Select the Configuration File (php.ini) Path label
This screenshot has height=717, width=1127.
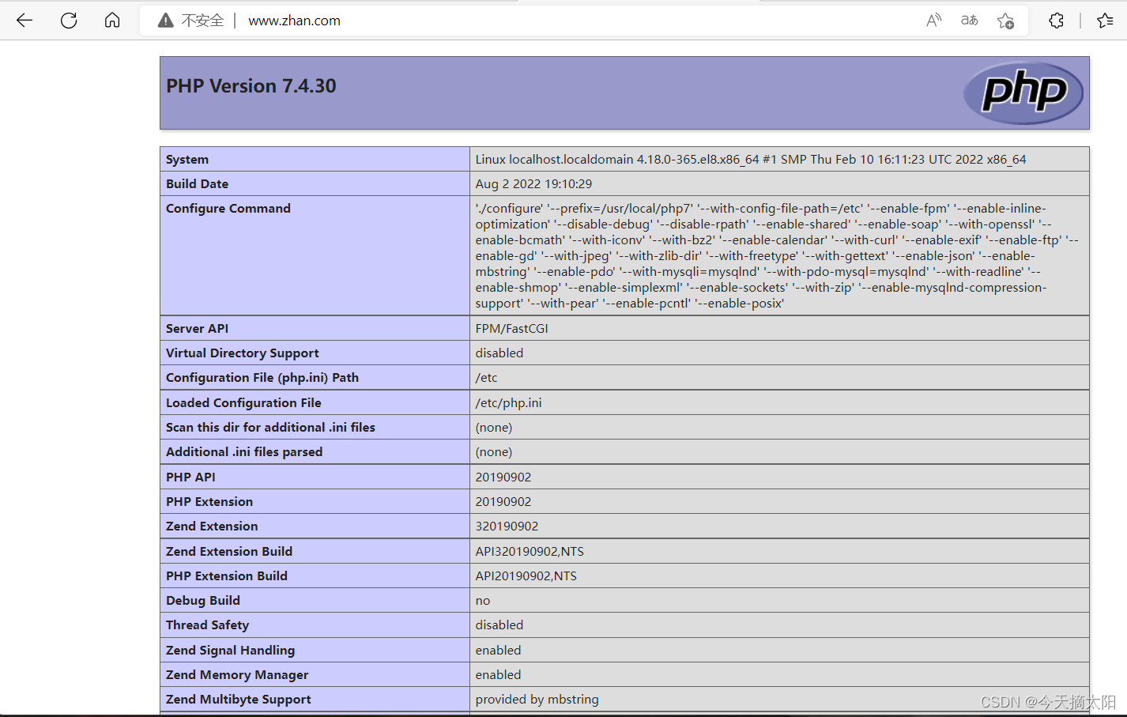[262, 377]
